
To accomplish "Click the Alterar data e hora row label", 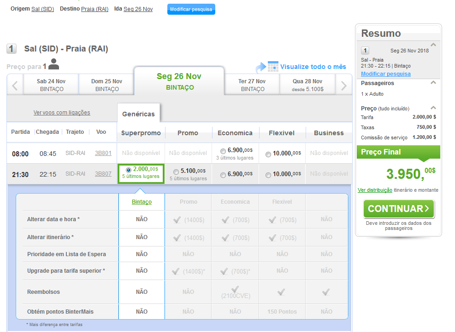I will pyautogui.click(x=53, y=219).
